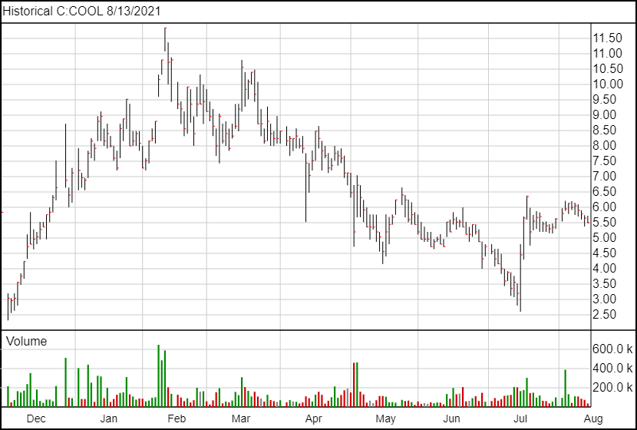
Task: Click the 3.00 price axis label
Action: pos(605,299)
